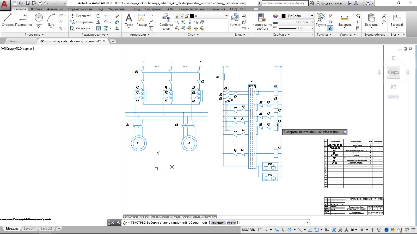Screen dimensions: 417x234
Task: Select the Круг (Circle) tool
Action: coord(39,20)
